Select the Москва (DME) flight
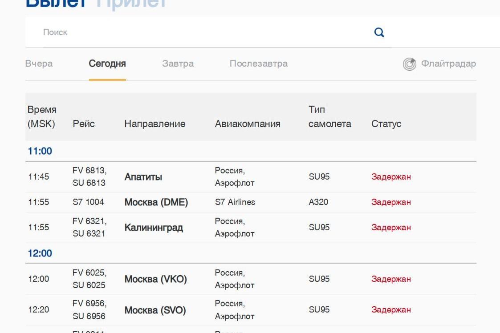Image resolution: width=500 pixels, height=333 pixels. [x=251, y=202]
